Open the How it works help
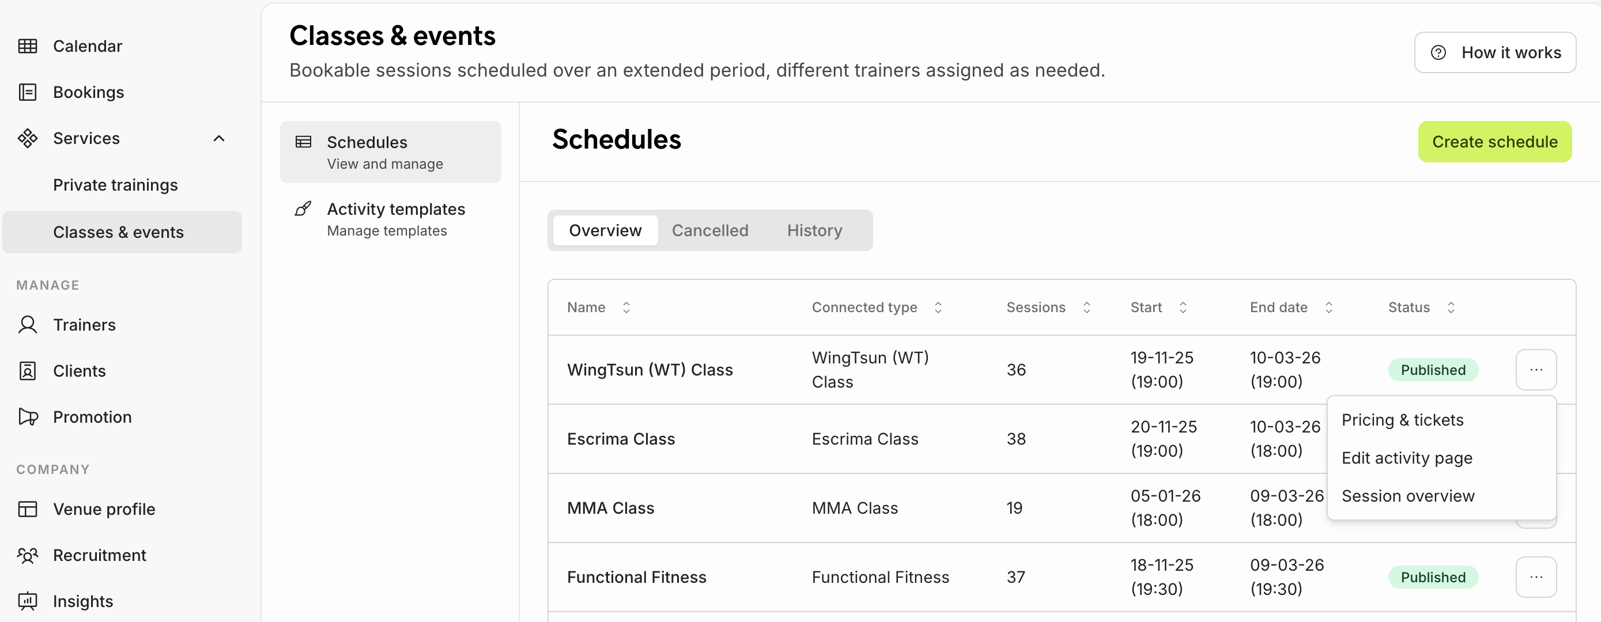 tap(1495, 53)
